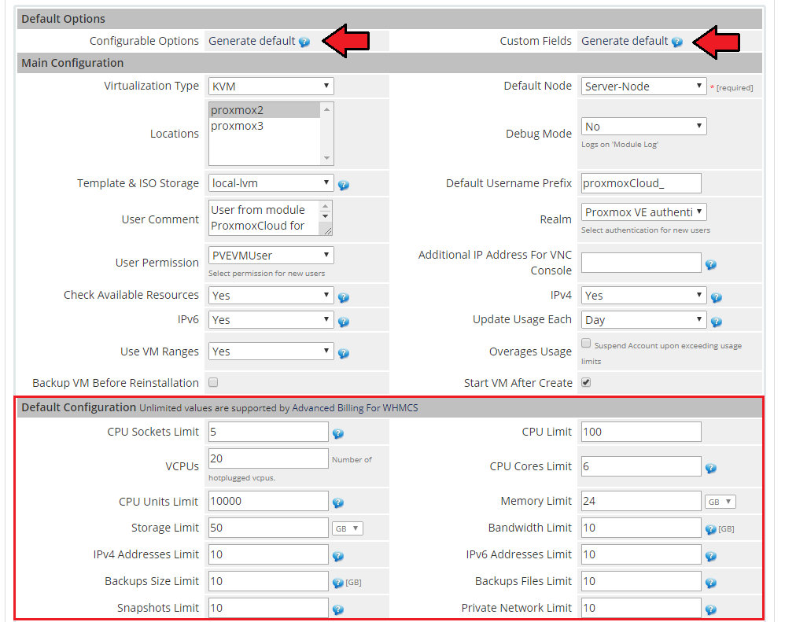Expand Template & ISO Storage local-lvm dropdown
This screenshot has height=622, width=785.
pos(271,182)
